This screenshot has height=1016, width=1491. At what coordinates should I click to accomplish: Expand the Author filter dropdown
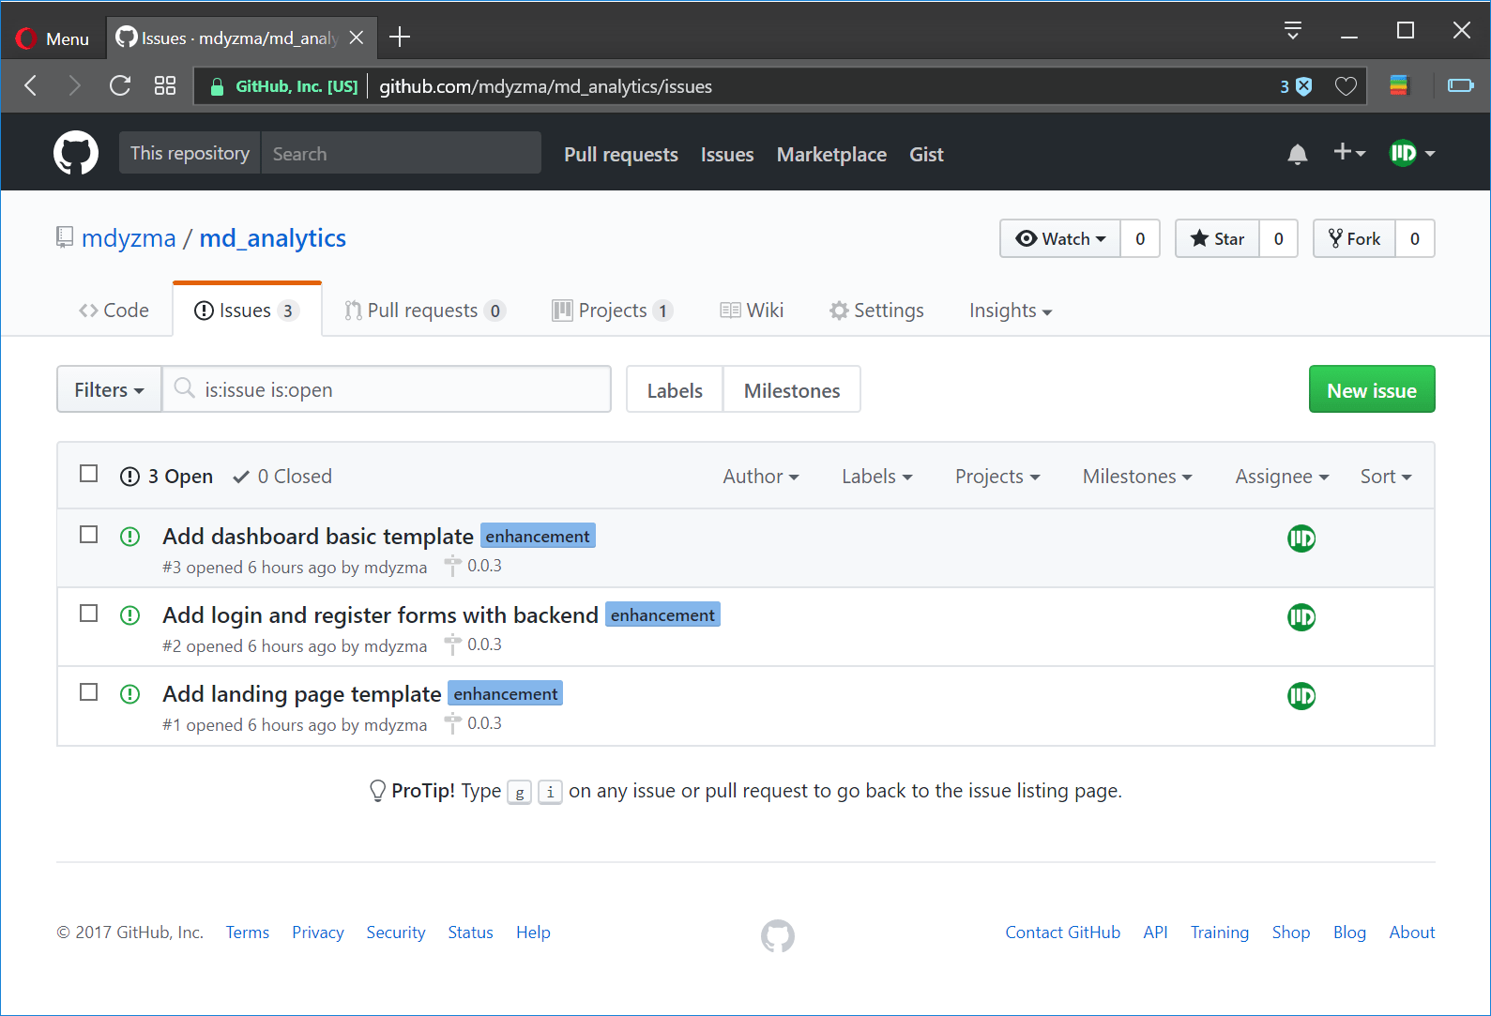tap(761, 477)
